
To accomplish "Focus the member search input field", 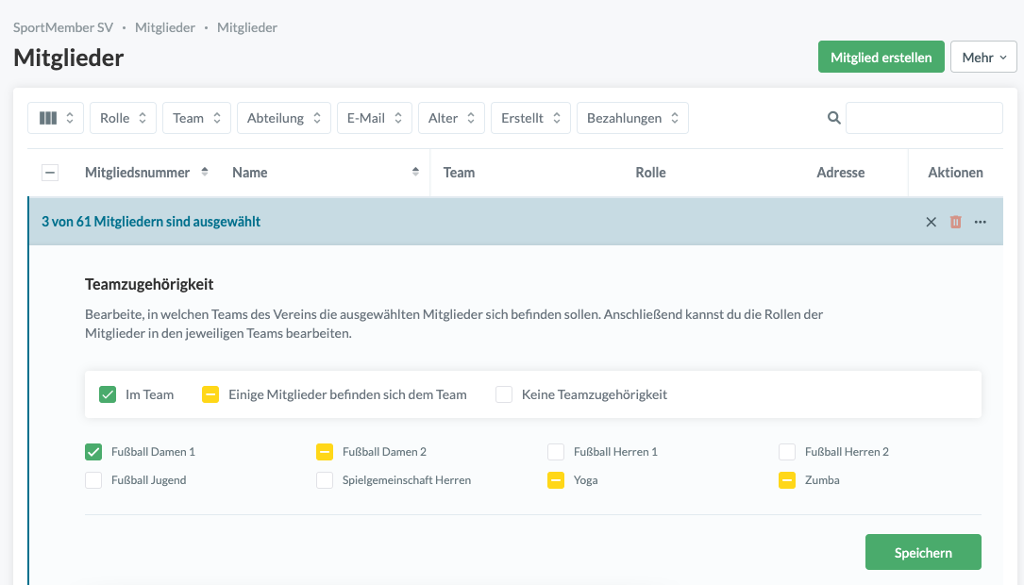I will coord(924,118).
